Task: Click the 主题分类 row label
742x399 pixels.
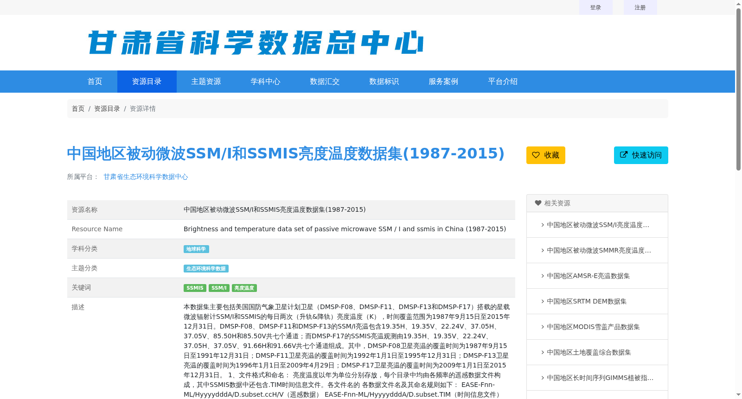Action: [84, 268]
